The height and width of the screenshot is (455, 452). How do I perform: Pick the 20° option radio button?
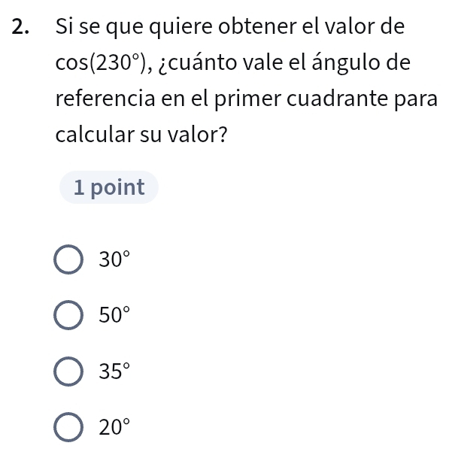click(x=68, y=427)
